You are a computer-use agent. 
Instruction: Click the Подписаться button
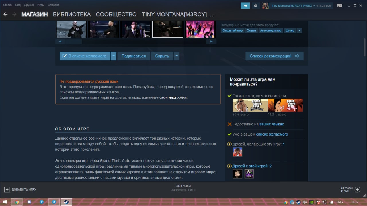tap(134, 56)
